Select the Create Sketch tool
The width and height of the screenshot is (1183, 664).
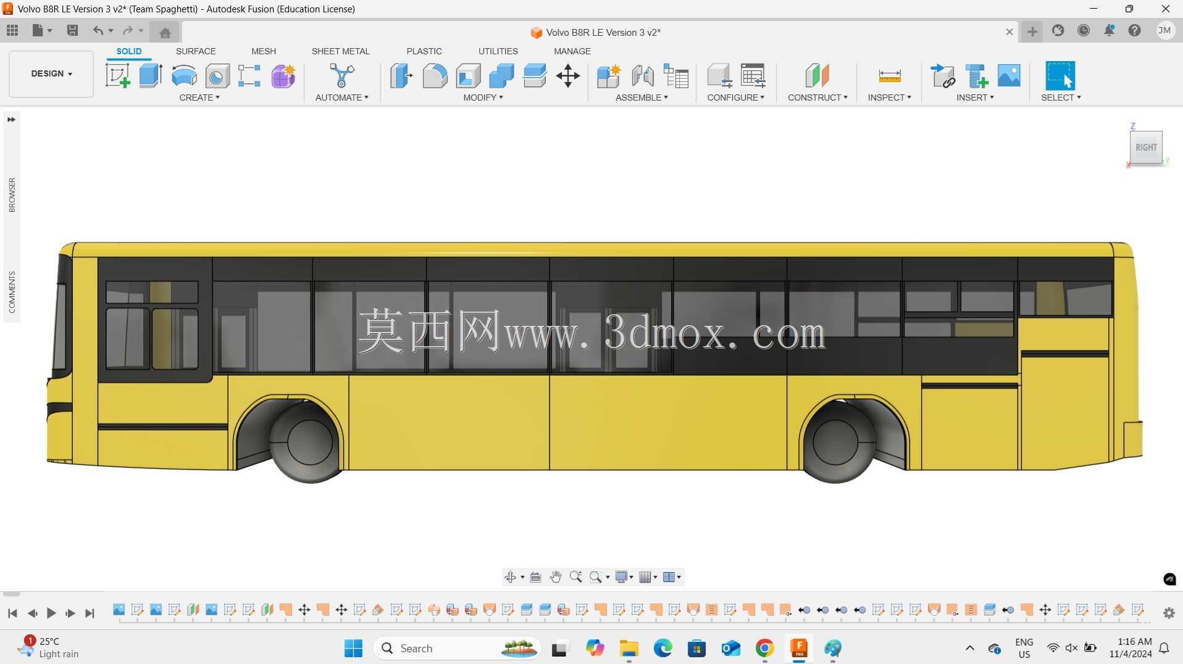tap(117, 76)
